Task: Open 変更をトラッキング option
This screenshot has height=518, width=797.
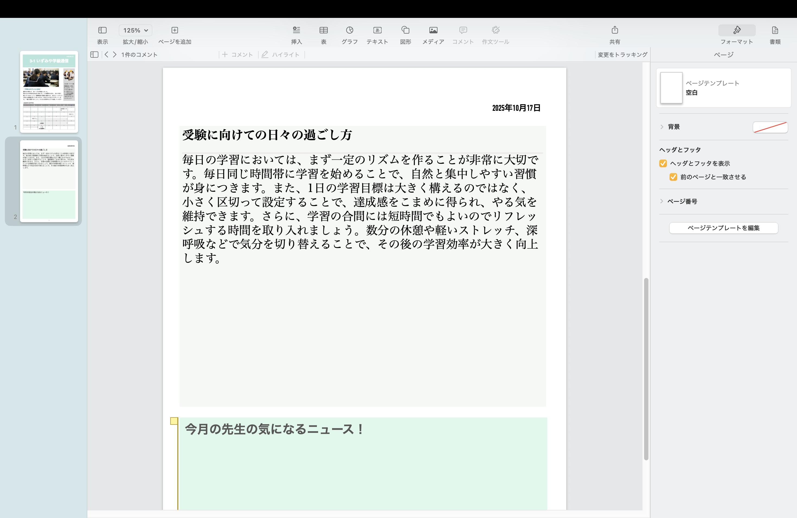Action: 622,54
